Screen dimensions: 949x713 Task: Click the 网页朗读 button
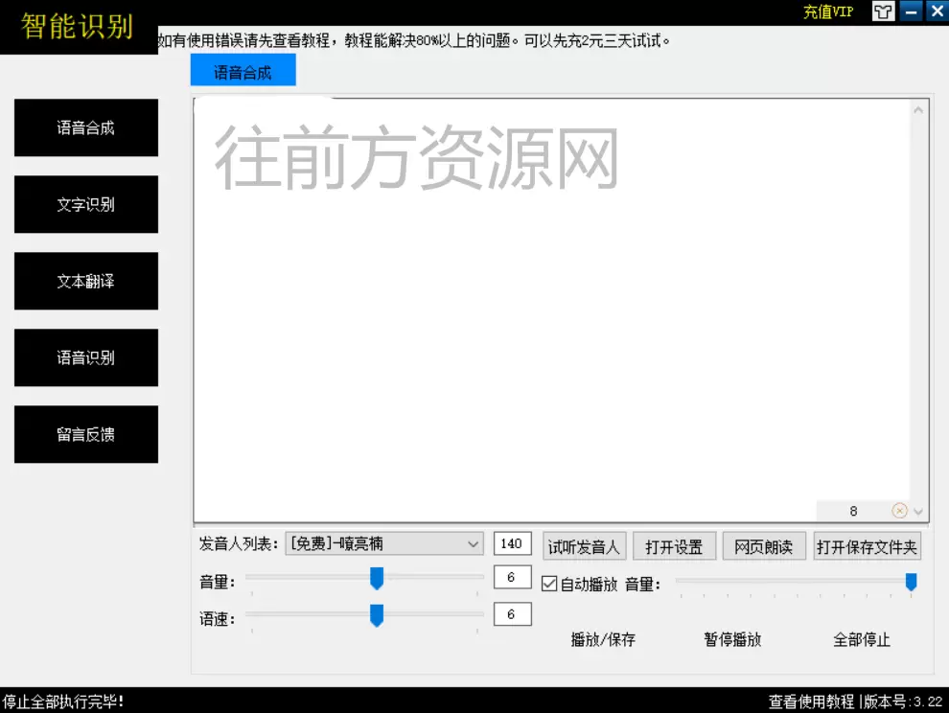pyautogui.click(x=764, y=547)
